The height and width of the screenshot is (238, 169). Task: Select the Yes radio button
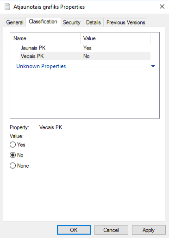click(x=13, y=145)
